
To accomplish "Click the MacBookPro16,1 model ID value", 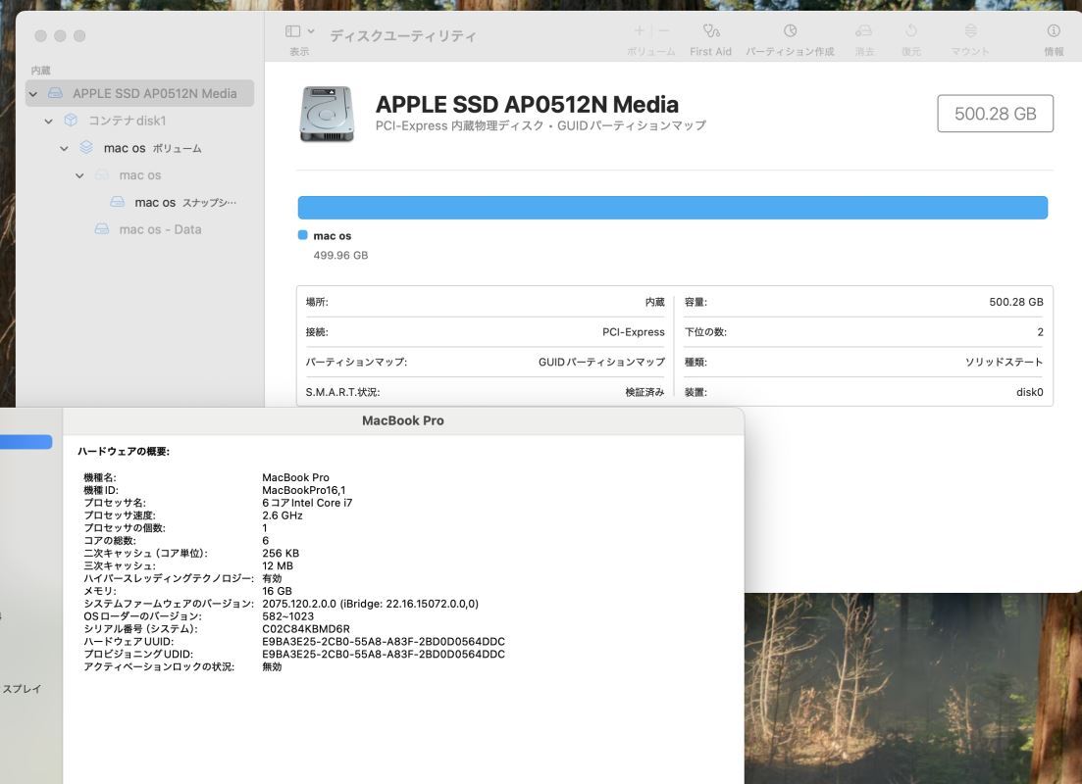I will [304, 490].
